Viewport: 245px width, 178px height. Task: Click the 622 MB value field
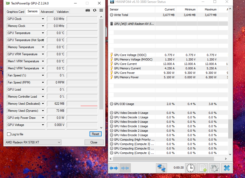coord(56,104)
